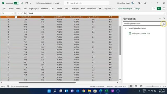Open the File menu
Viewport: 167px width, 94px height.
pos(4,9)
